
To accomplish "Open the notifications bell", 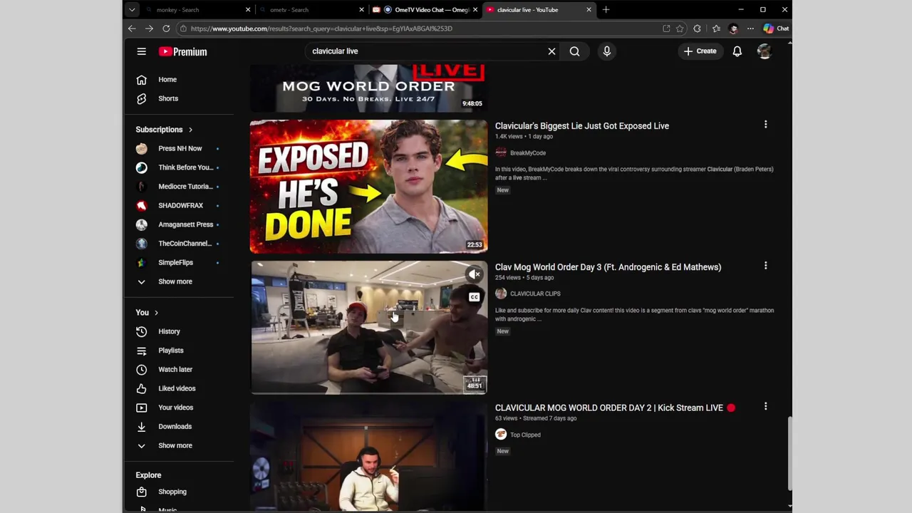I will click(x=737, y=51).
